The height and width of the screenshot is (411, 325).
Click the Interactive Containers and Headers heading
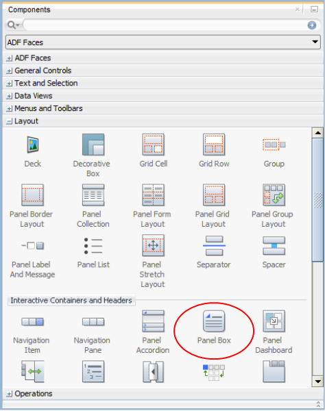(x=71, y=300)
